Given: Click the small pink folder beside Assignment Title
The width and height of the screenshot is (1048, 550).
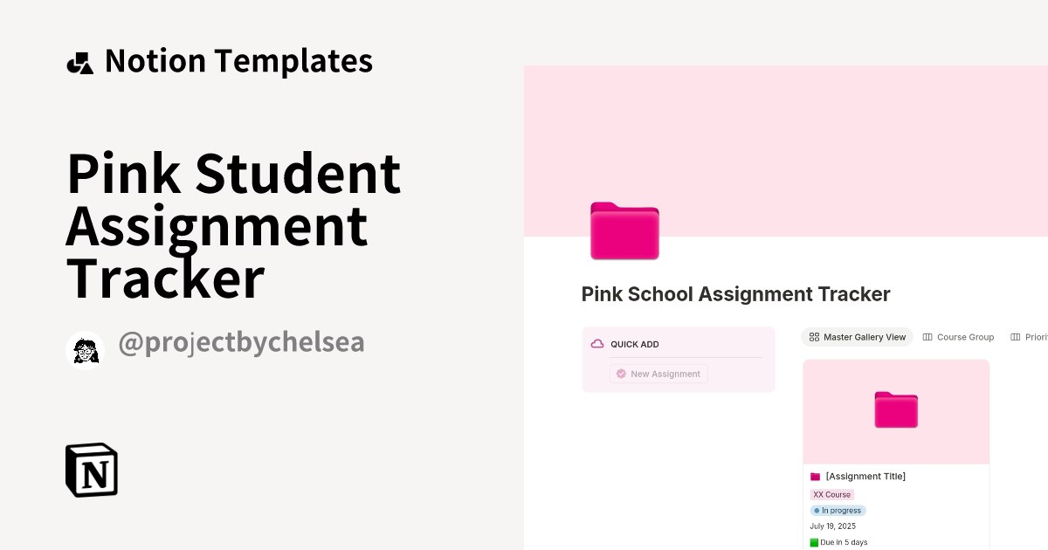Looking at the screenshot, I should 815,476.
